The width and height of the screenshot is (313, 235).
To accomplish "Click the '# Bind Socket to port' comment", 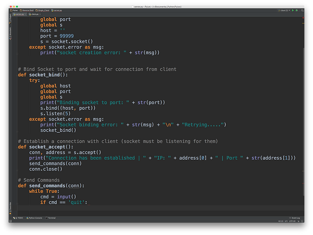I will tap(97, 69).
